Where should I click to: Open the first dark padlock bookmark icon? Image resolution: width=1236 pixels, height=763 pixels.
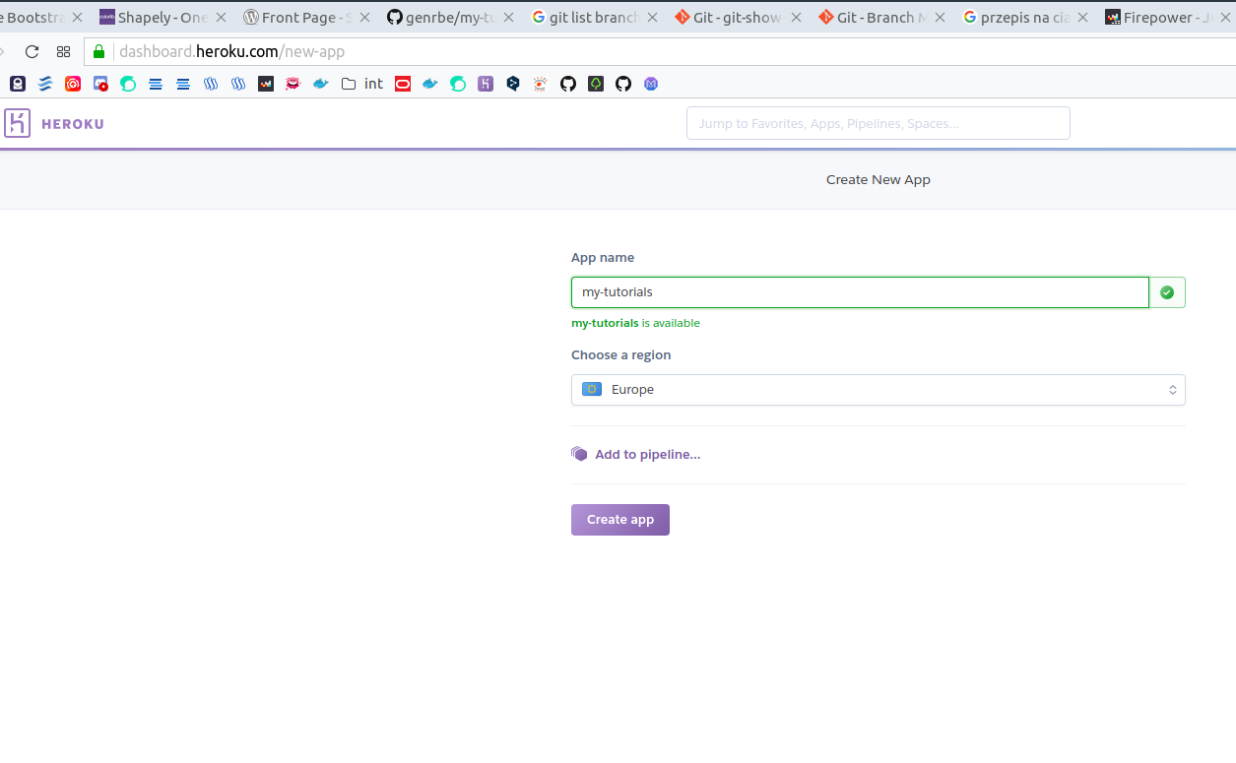pyautogui.click(x=18, y=84)
